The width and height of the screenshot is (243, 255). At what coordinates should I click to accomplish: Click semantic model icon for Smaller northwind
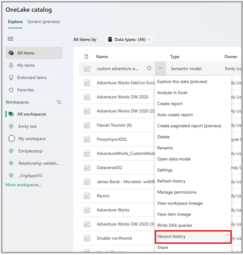pyautogui.click(x=87, y=238)
